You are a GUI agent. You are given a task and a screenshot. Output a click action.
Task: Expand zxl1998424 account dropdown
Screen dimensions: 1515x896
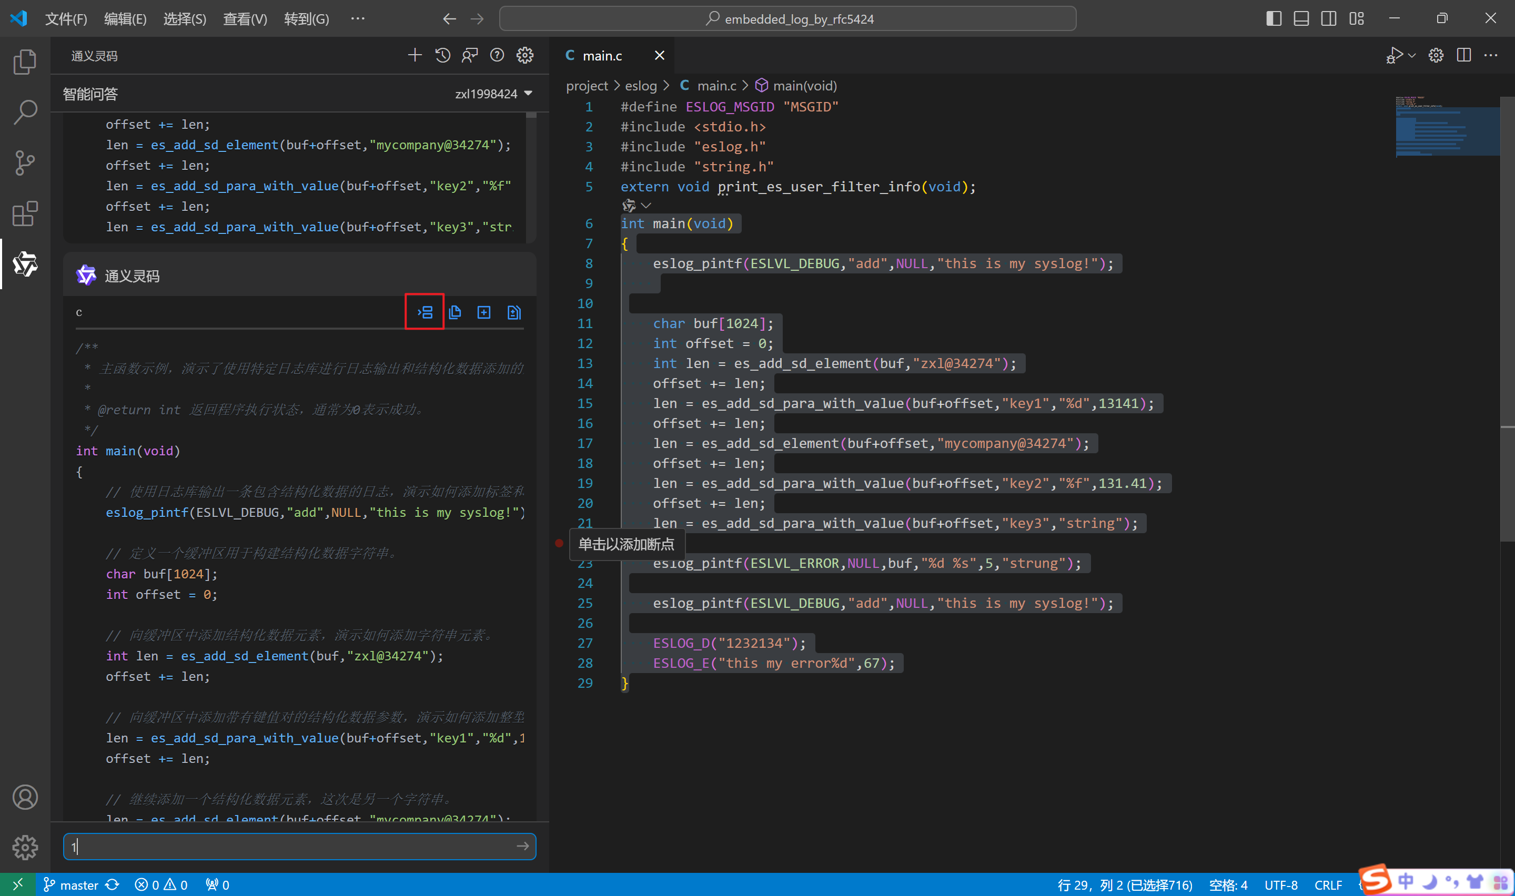pyautogui.click(x=493, y=94)
